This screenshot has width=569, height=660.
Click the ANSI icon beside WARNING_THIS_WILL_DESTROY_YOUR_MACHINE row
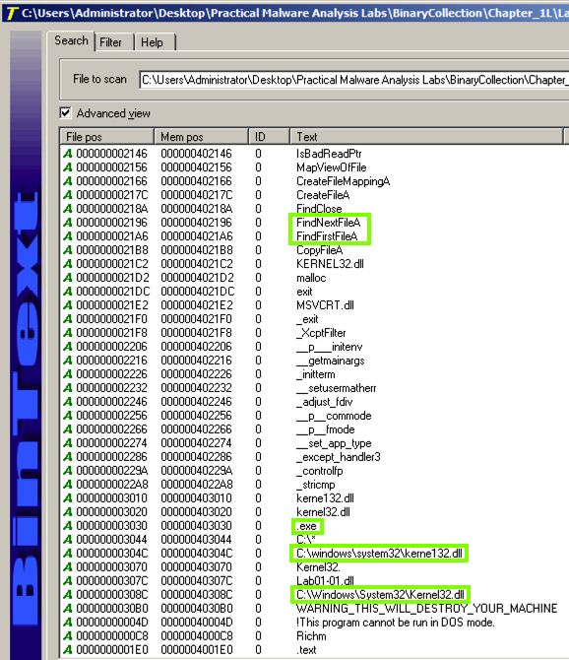click(x=67, y=609)
